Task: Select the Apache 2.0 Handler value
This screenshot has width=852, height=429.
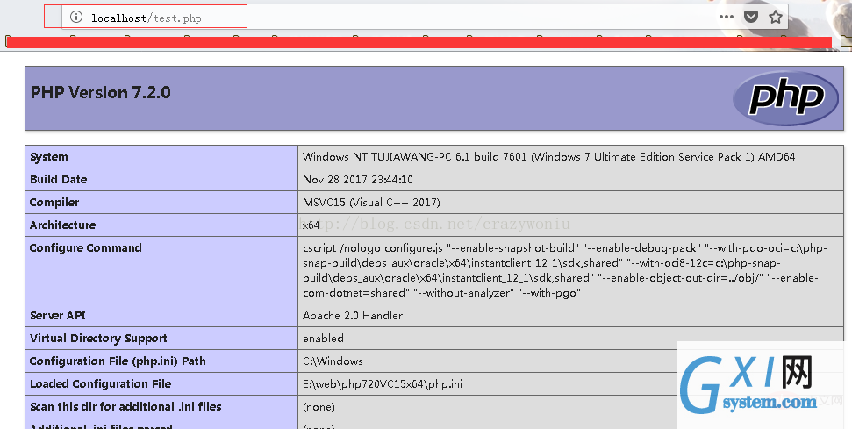Action: [x=353, y=316]
